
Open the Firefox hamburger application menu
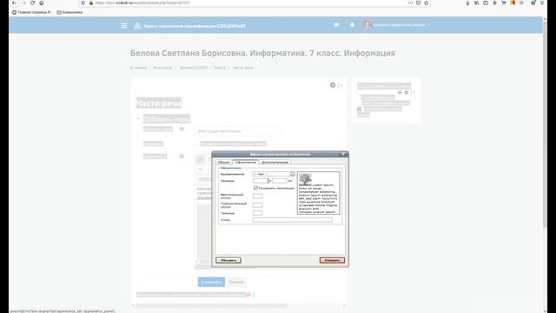(x=542, y=3)
